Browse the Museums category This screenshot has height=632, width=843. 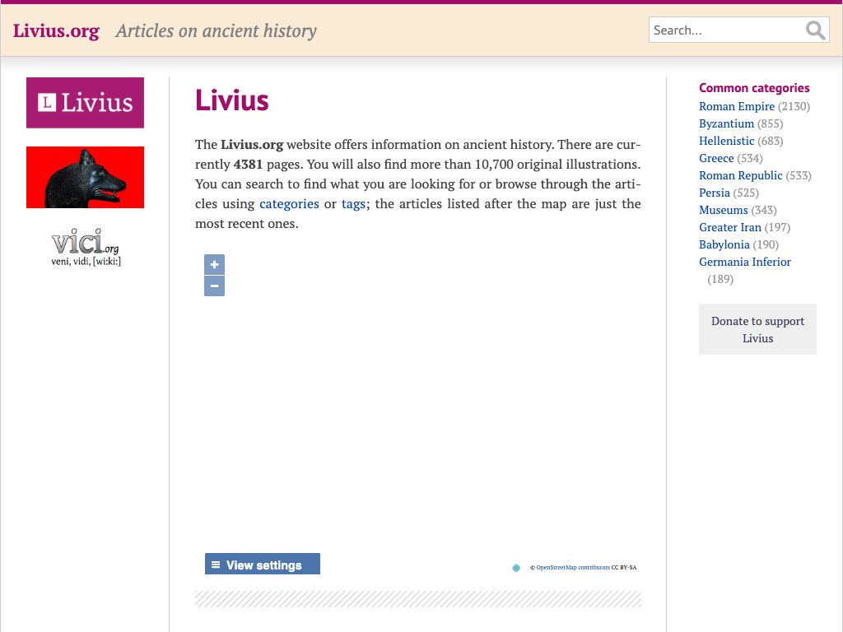click(x=723, y=210)
